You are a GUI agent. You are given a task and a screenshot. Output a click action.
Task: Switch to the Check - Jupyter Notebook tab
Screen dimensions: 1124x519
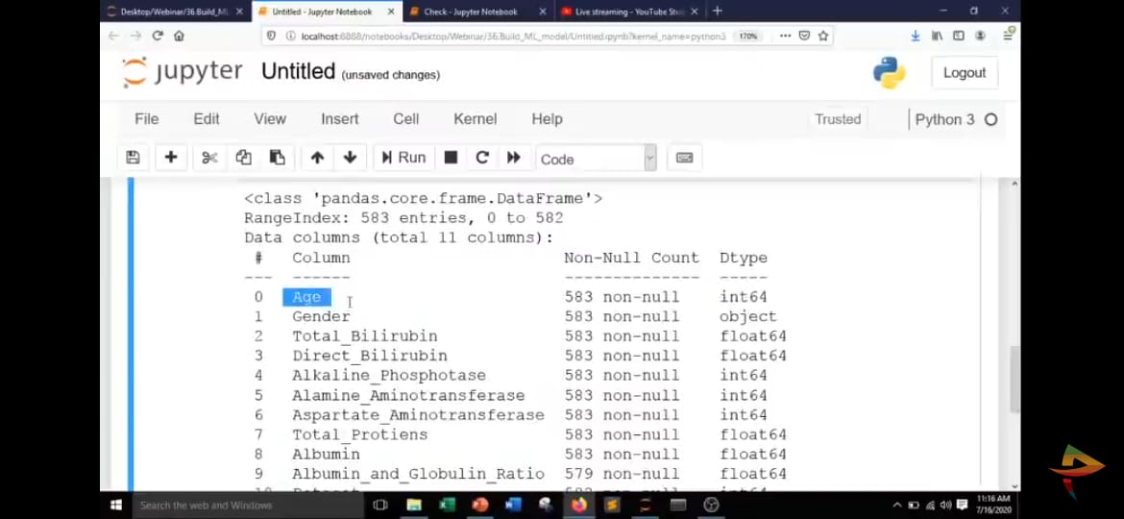[471, 12]
